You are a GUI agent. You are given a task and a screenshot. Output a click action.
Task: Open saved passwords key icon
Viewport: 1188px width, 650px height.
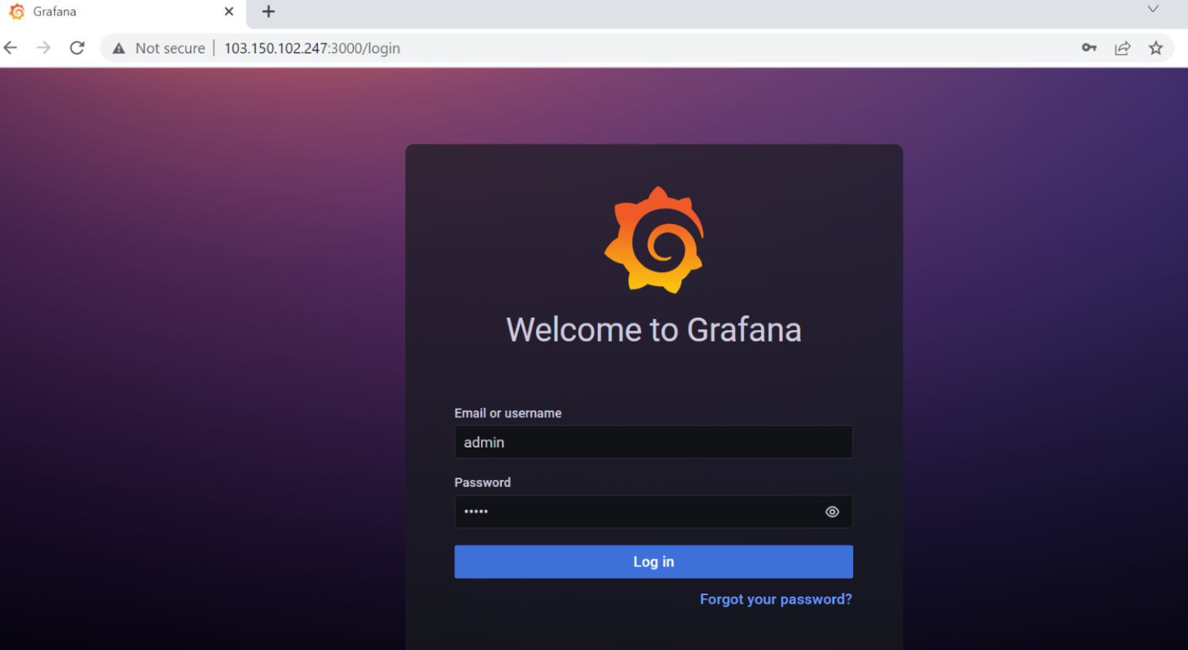pos(1089,48)
